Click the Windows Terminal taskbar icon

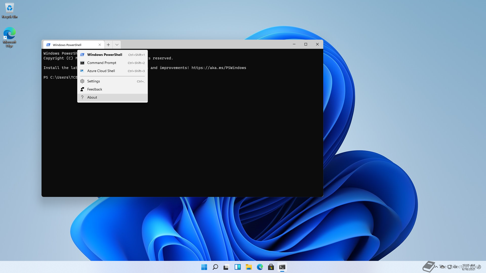282,267
